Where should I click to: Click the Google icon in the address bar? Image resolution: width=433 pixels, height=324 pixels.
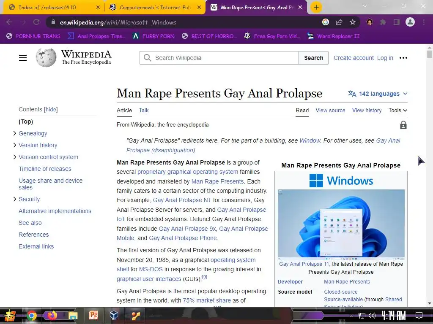tap(326, 22)
